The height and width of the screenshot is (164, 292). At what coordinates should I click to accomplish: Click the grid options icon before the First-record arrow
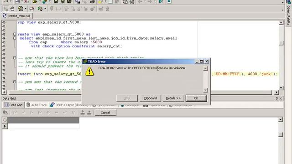pos(5,113)
